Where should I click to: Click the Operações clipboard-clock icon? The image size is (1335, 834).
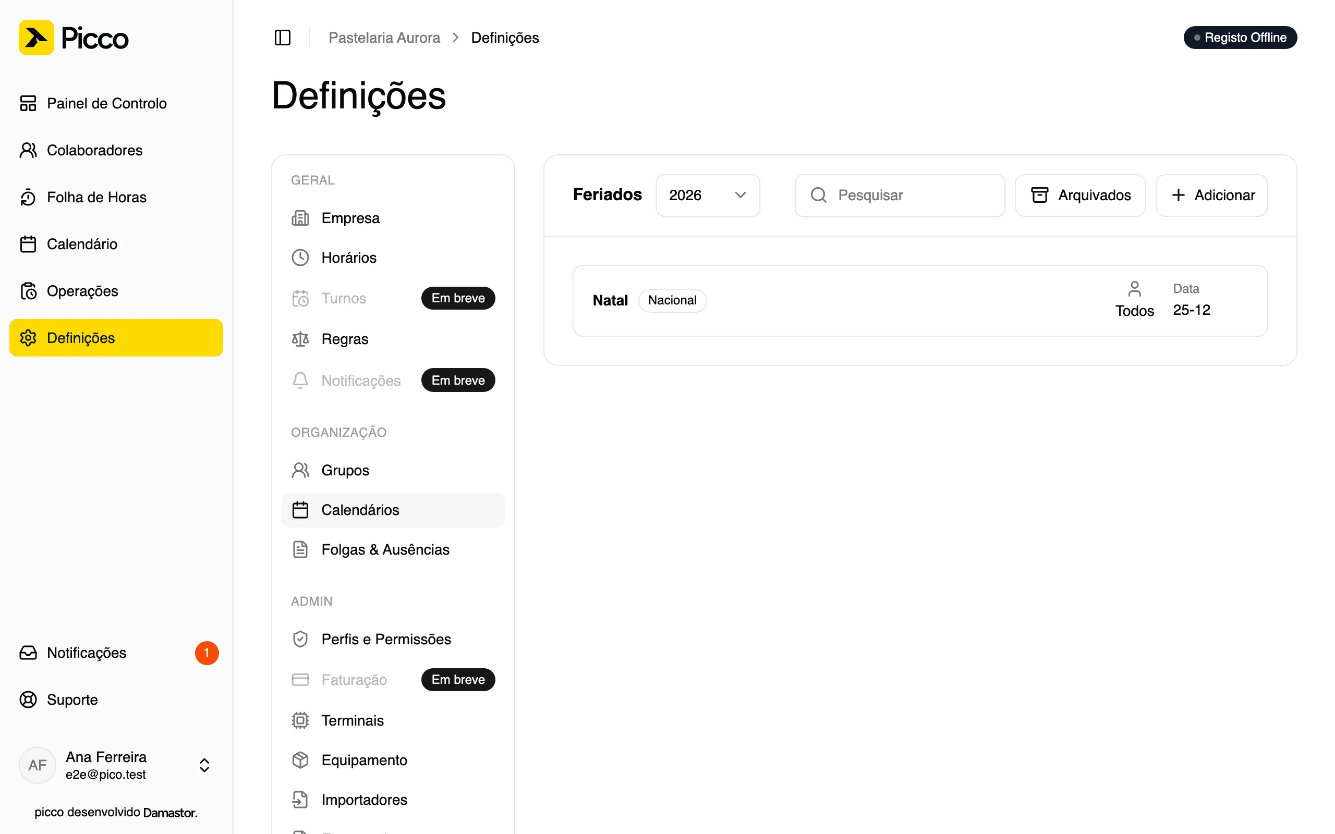coord(28,291)
